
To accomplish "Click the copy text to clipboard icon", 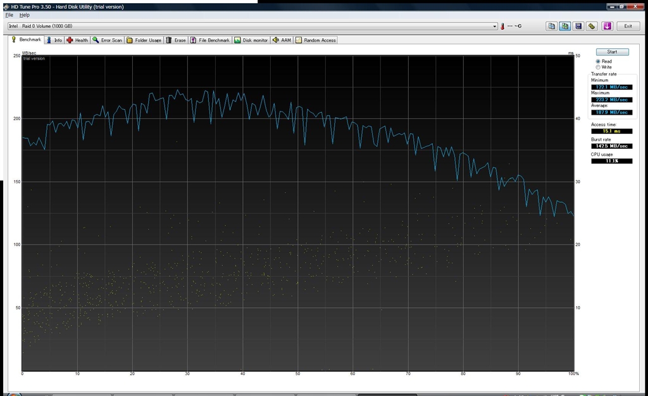I will pos(551,26).
